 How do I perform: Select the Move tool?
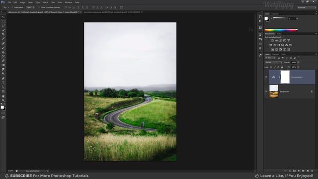point(3,17)
